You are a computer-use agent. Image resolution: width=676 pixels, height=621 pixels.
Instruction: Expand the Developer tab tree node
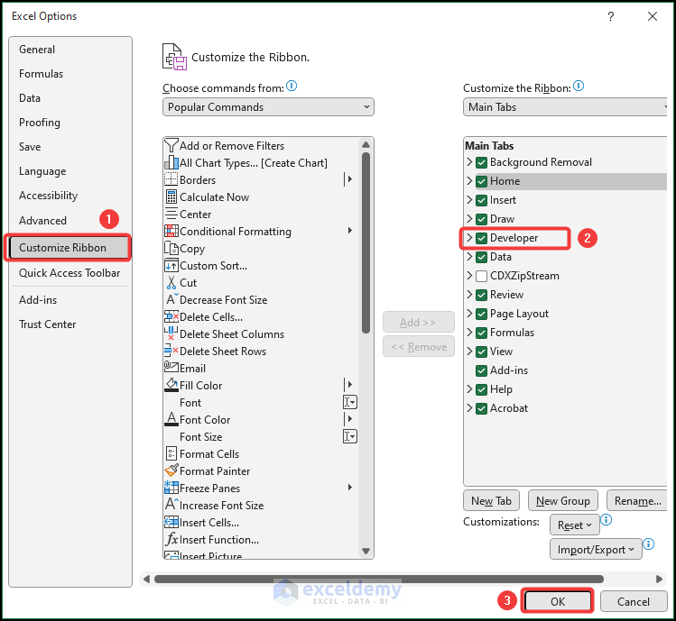469,237
